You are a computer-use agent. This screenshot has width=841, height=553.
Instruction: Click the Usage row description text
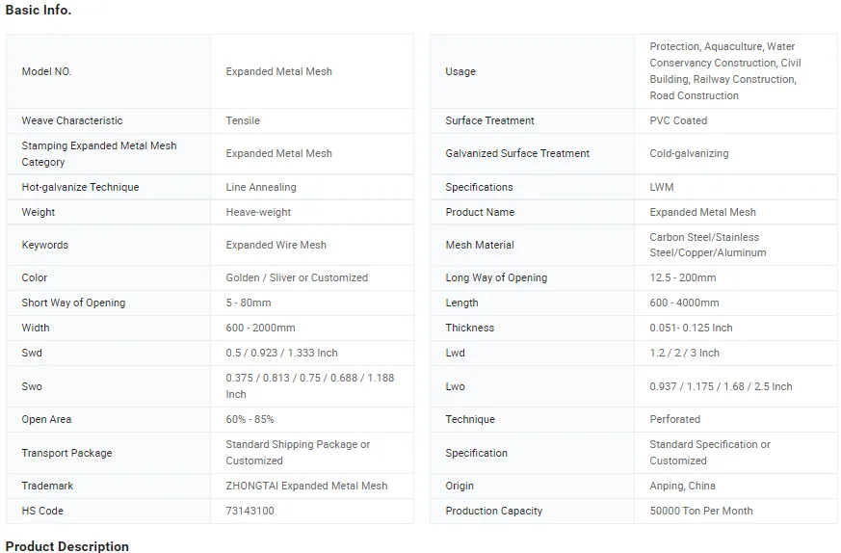[724, 71]
